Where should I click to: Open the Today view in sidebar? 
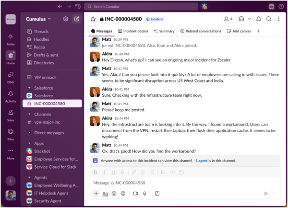pos(11,39)
